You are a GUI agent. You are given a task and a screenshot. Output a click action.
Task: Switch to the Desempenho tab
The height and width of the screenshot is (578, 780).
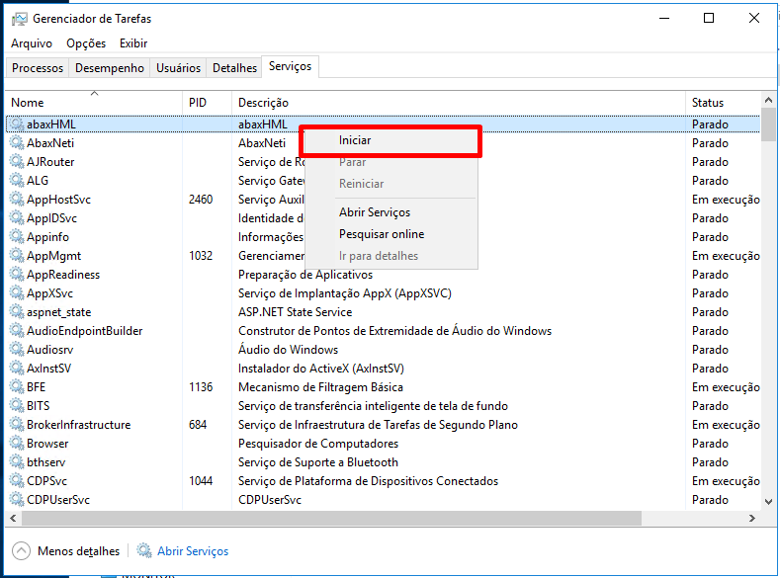110,68
